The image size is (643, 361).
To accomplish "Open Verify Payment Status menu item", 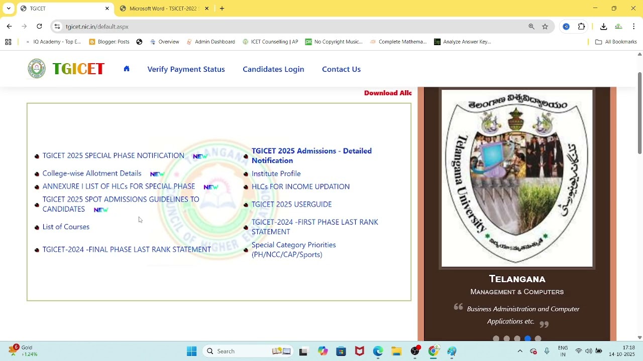I will point(186,69).
